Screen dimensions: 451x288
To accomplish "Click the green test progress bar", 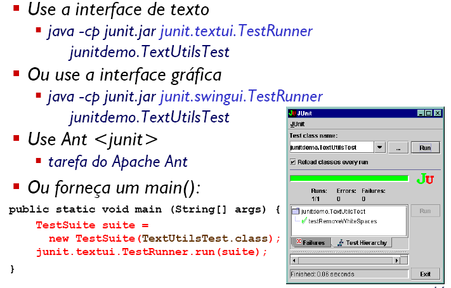I will pos(349,178).
